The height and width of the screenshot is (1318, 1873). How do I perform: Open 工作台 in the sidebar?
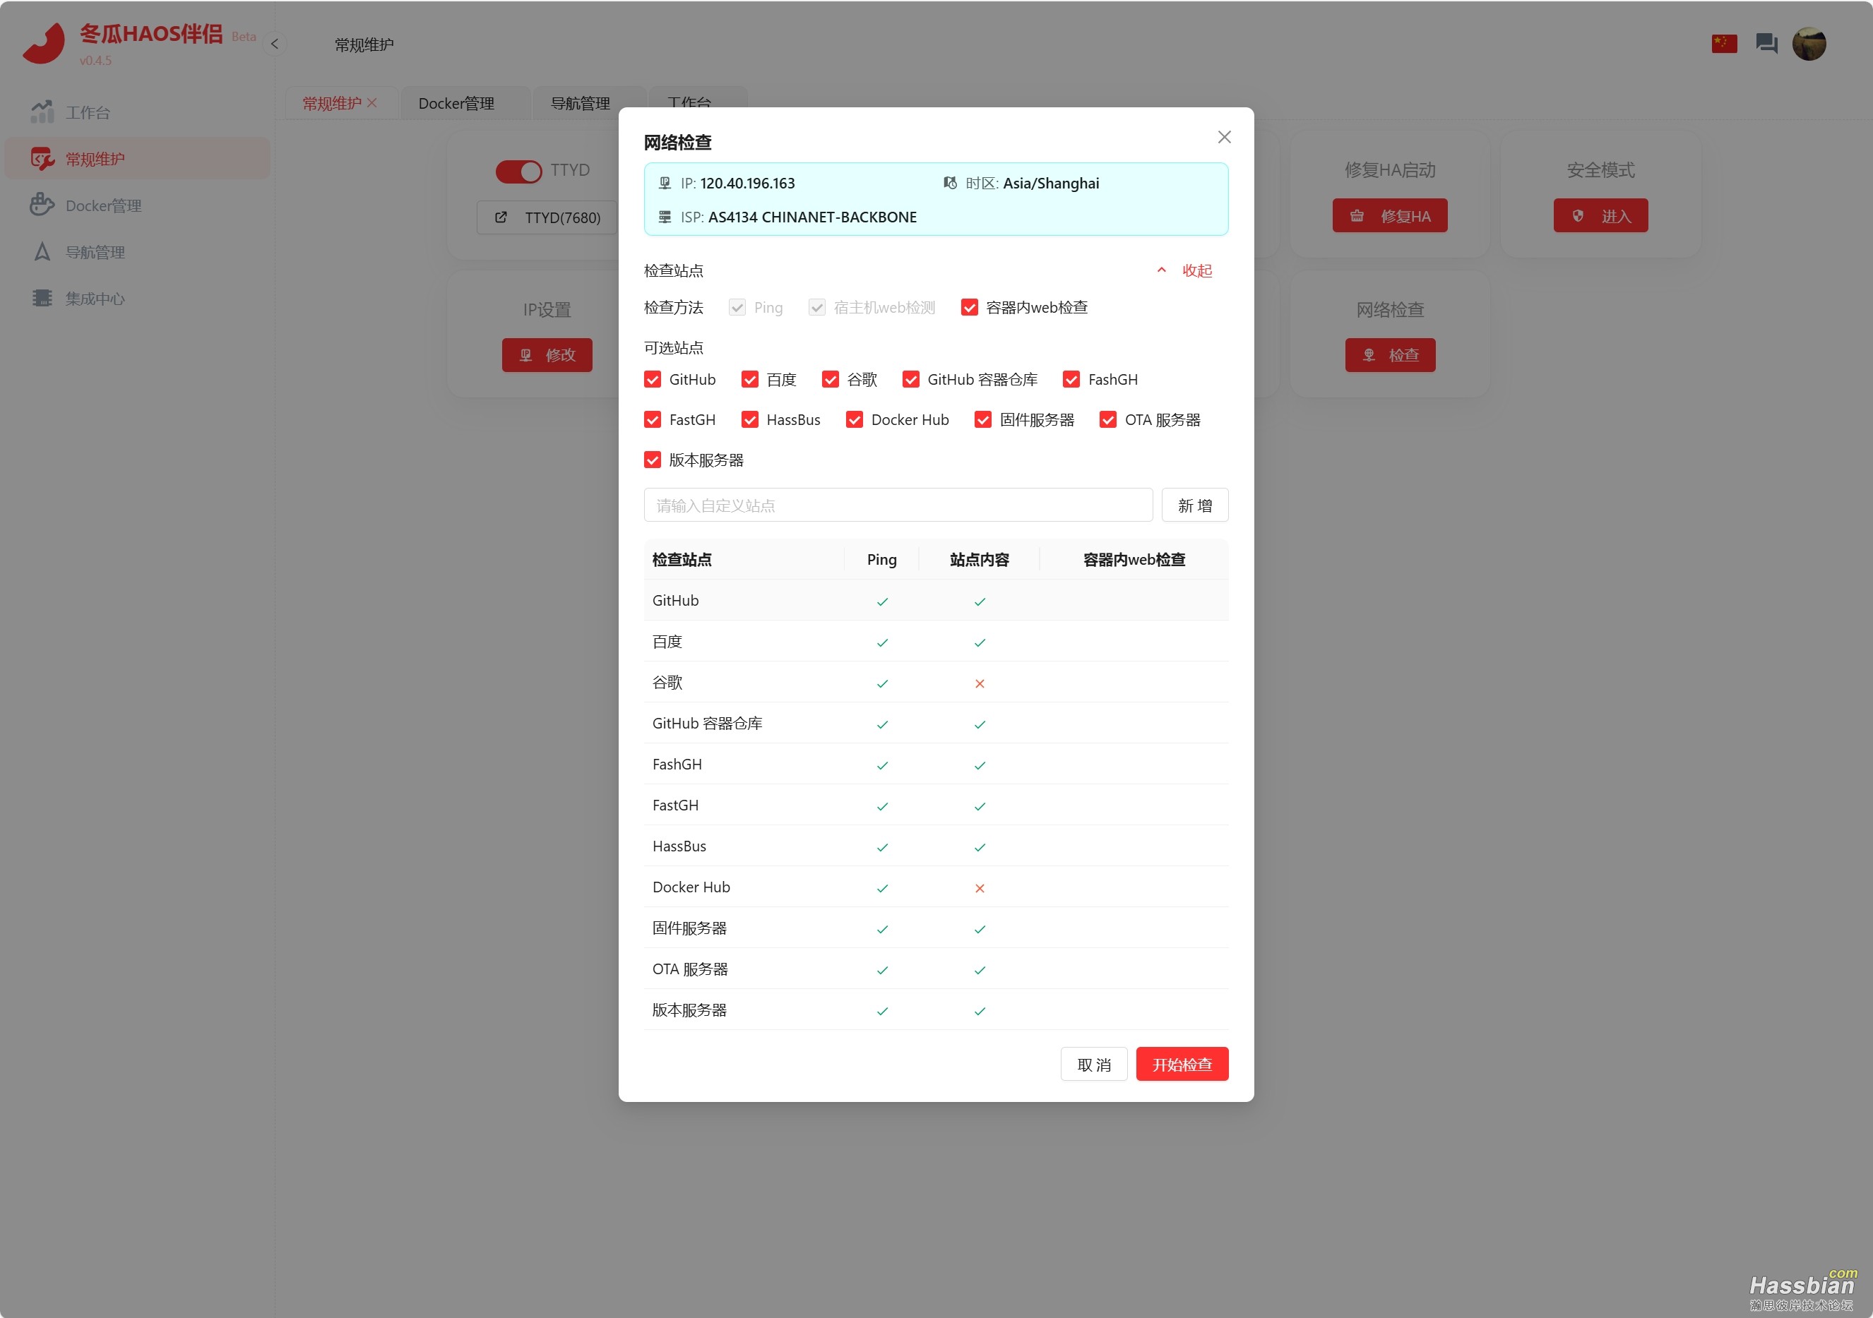coord(137,112)
